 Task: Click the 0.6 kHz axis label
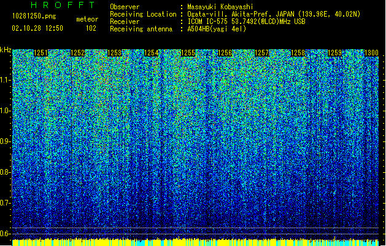[x=5, y=234]
